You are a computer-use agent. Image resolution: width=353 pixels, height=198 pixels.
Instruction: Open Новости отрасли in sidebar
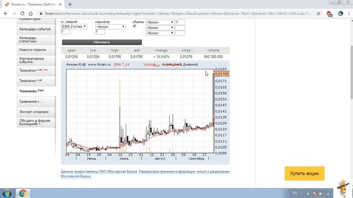36,50
